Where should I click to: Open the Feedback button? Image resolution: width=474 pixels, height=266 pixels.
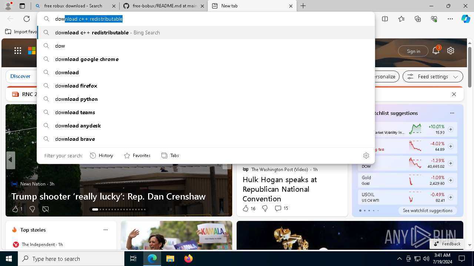tap(447, 244)
